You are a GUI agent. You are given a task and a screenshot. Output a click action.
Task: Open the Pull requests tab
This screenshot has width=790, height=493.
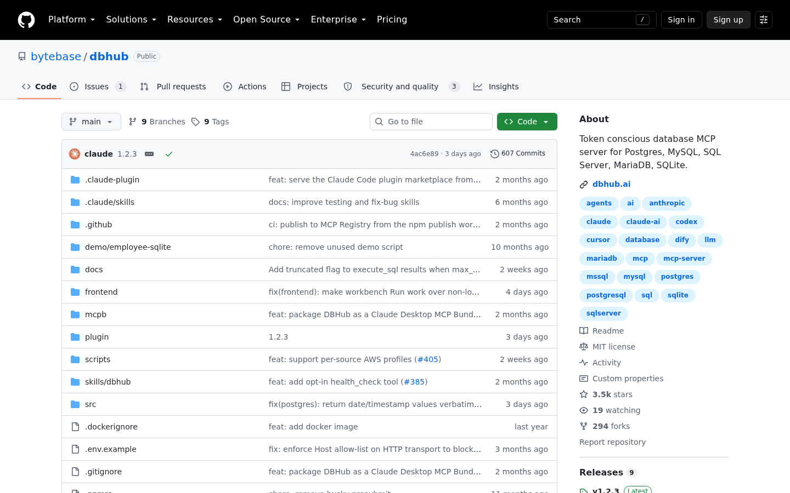(x=173, y=87)
